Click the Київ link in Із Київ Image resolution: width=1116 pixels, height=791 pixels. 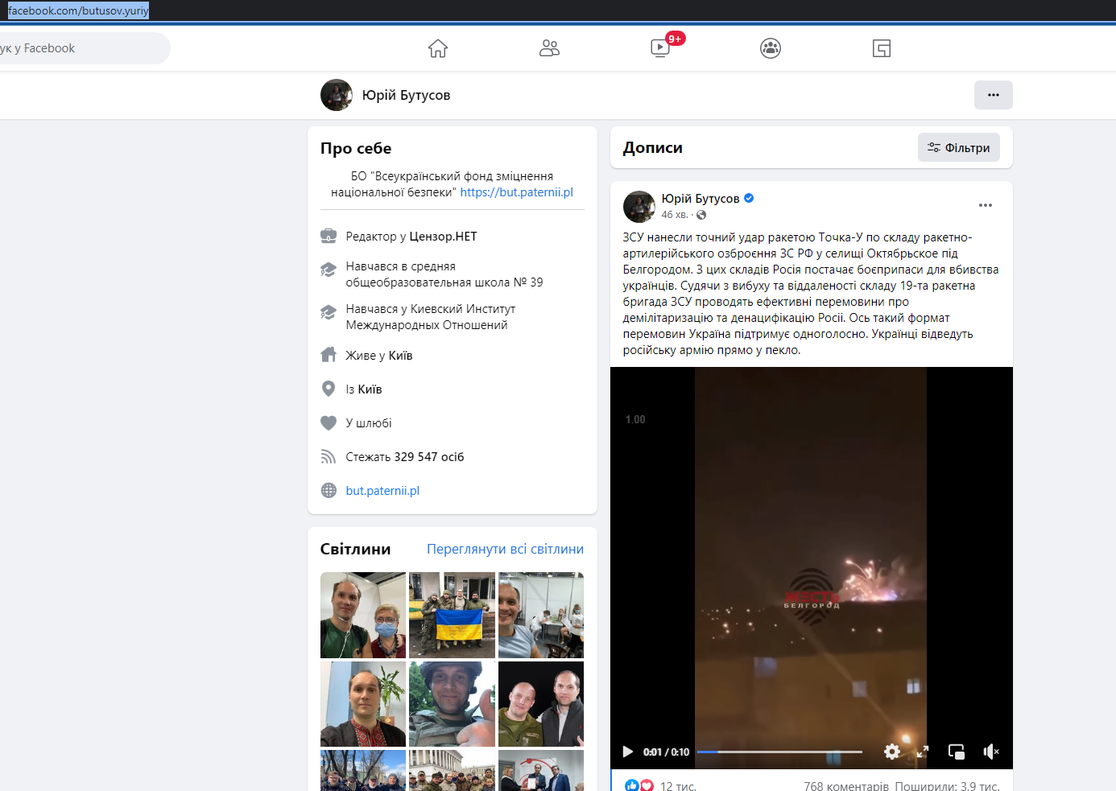pyautogui.click(x=370, y=389)
